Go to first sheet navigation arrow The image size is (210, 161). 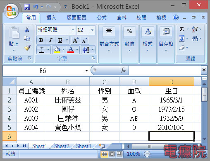coord(6,146)
